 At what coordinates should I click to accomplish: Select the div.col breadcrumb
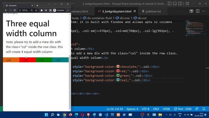point(140,18)
